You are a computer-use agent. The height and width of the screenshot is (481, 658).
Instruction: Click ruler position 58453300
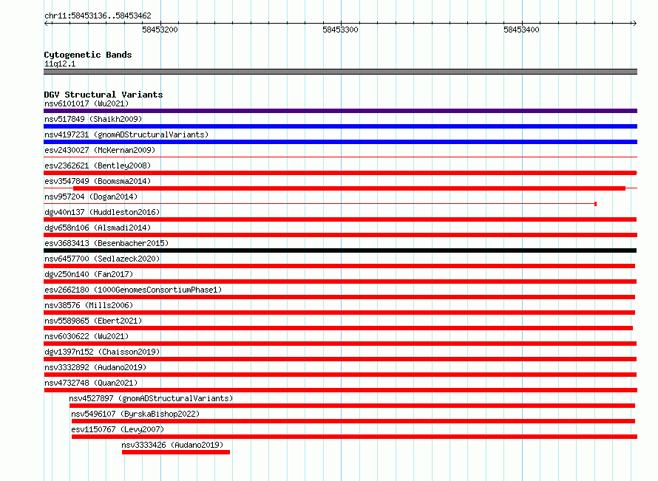tap(340, 30)
